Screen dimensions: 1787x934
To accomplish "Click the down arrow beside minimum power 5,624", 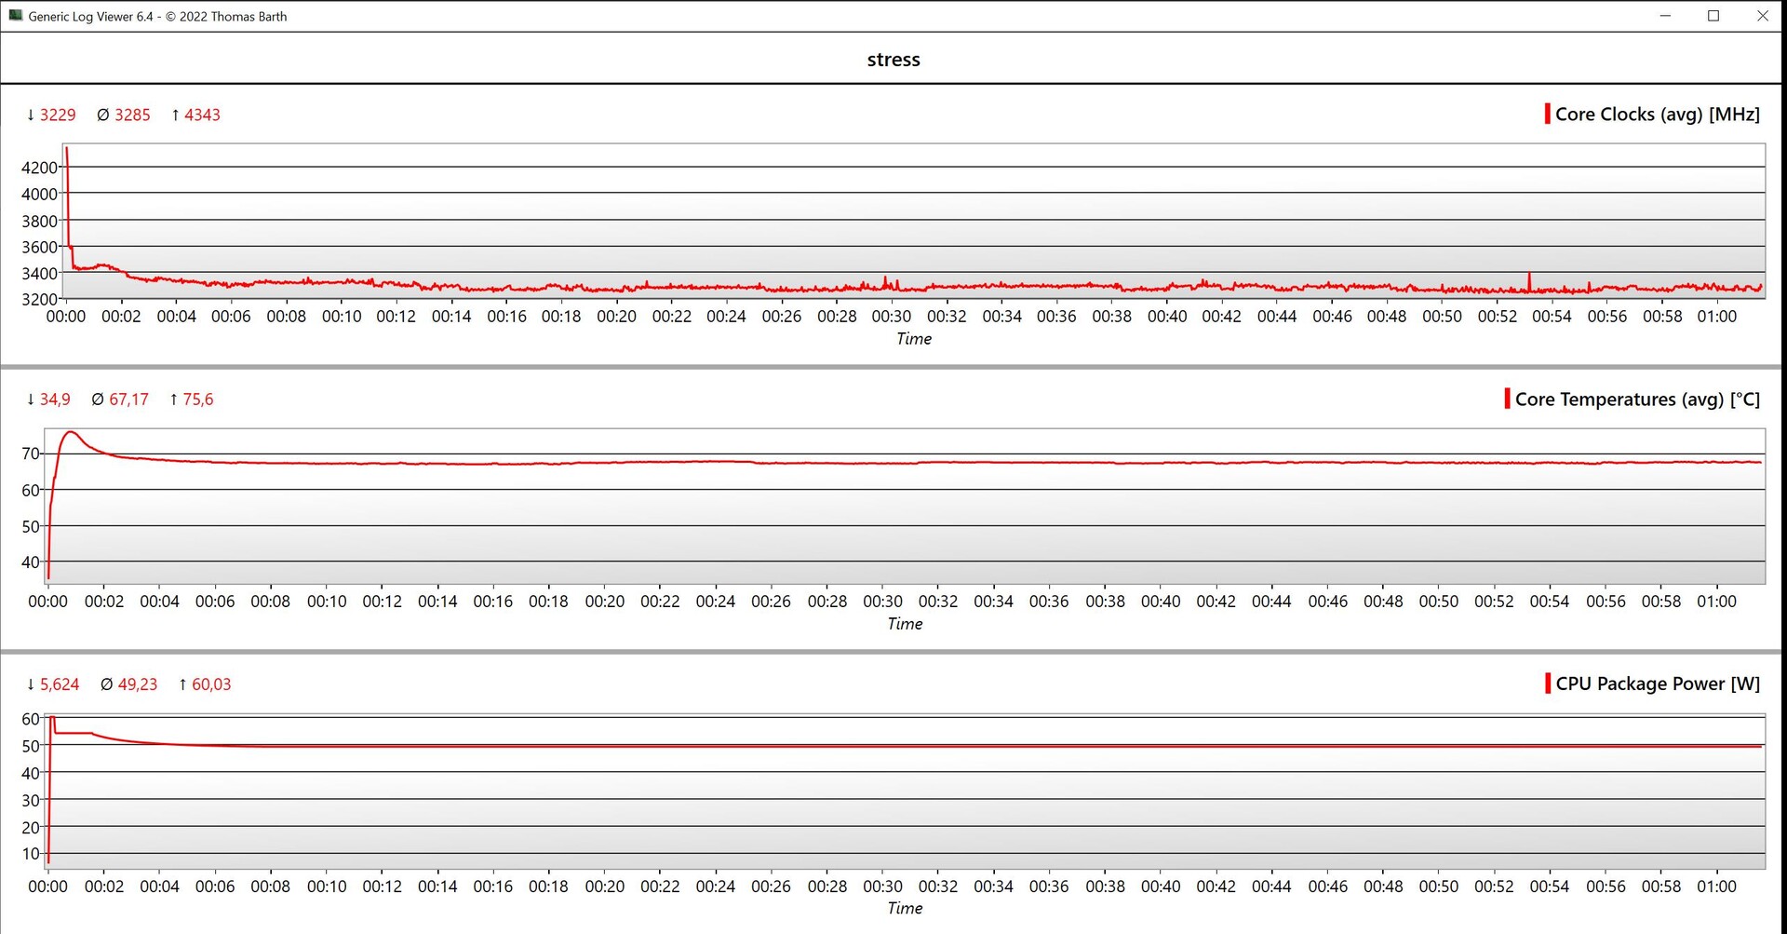I will [x=31, y=684].
